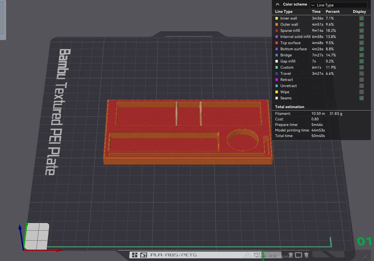The width and height of the screenshot is (374, 261).
Task: Click the blue Bridge color swatch
Action: (x=277, y=55)
